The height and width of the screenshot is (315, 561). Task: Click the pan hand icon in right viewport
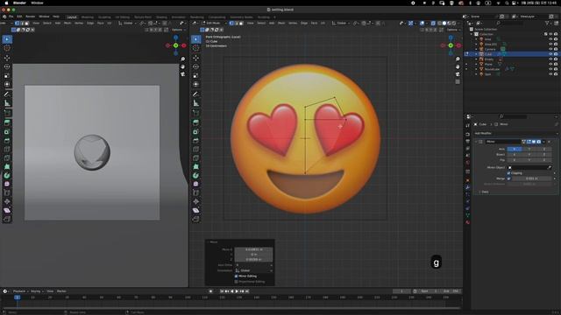point(458,66)
